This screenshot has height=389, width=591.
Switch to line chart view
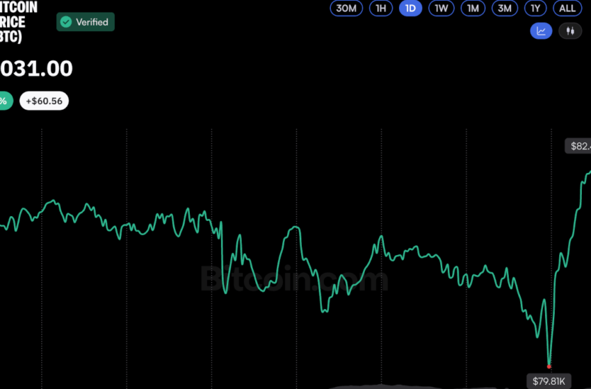[541, 31]
